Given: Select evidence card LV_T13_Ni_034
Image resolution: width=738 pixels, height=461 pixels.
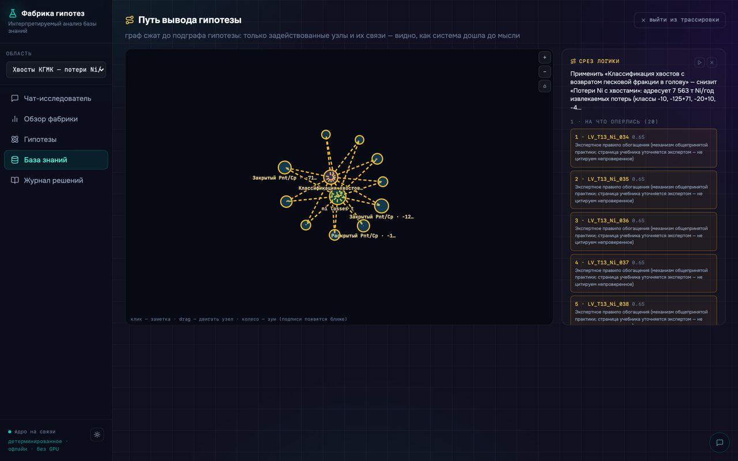Looking at the screenshot, I should (643, 148).
